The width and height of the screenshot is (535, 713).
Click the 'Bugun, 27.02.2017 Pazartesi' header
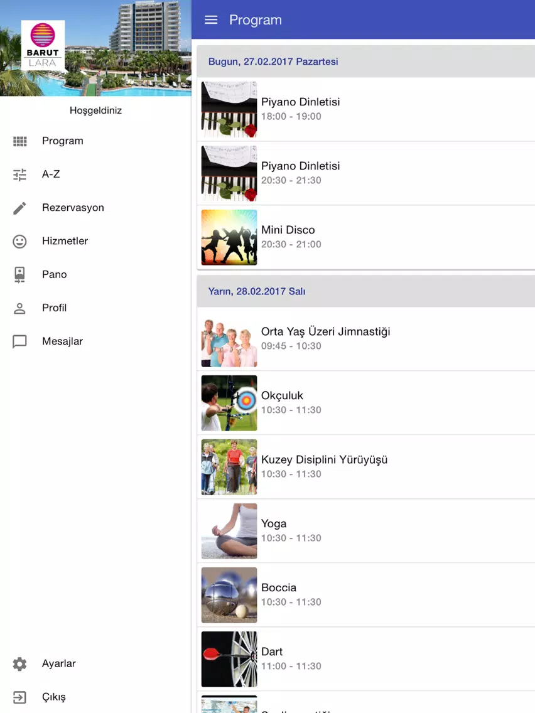coord(273,62)
